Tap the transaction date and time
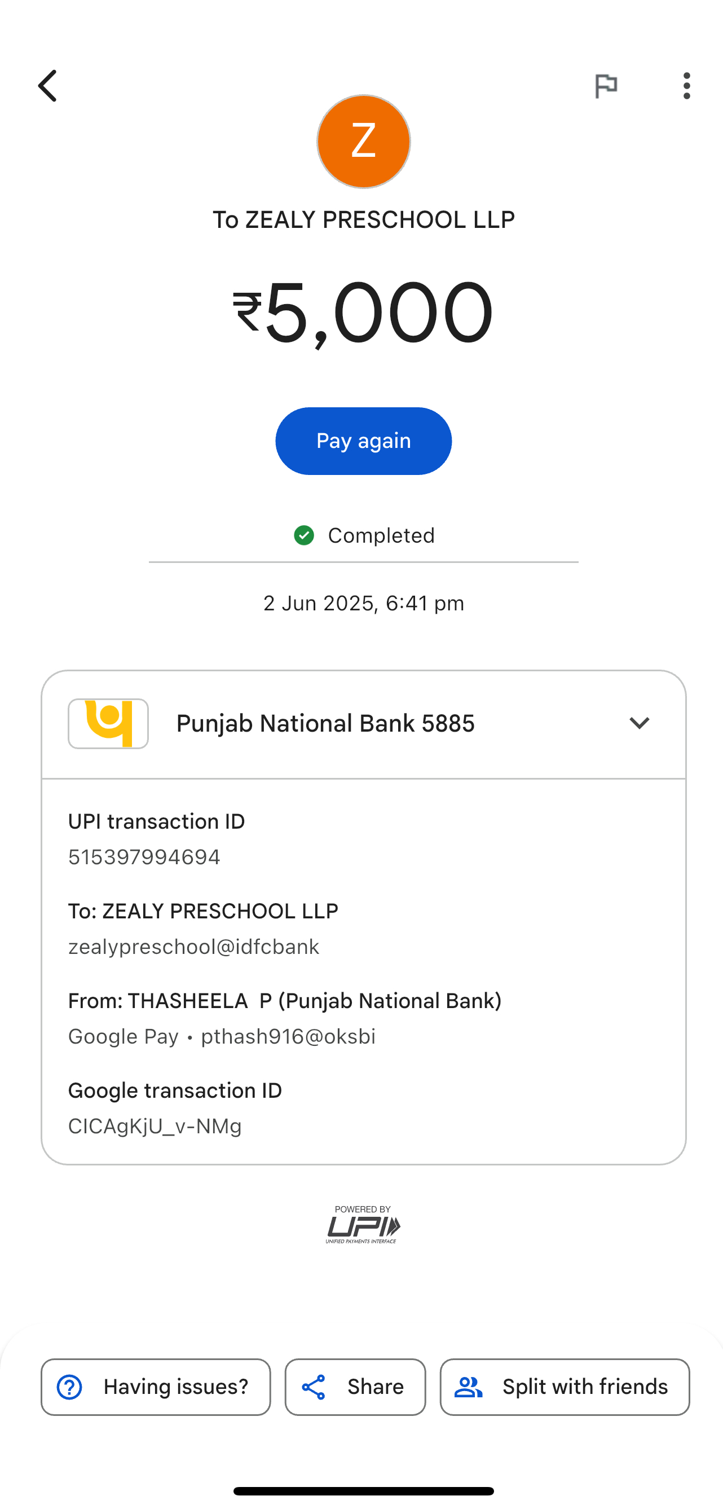This screenshot has width=723, height=1509. pos(363,604)
